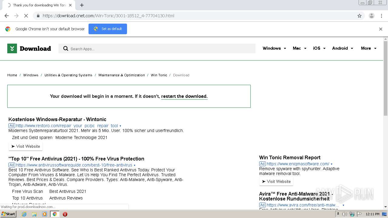Image resolution: width=388 pixels, height=218 pixels.
Task: Dismiss the default browser notification bar
Action: tap(381, 29)
